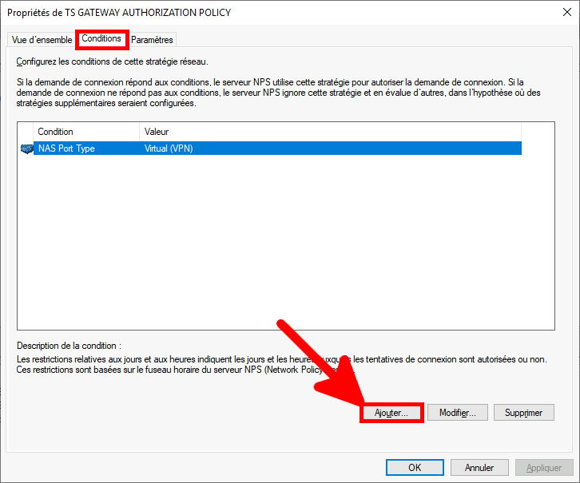Click the condition description paragraph
580x483 pixels.
(x=240, y=365)
